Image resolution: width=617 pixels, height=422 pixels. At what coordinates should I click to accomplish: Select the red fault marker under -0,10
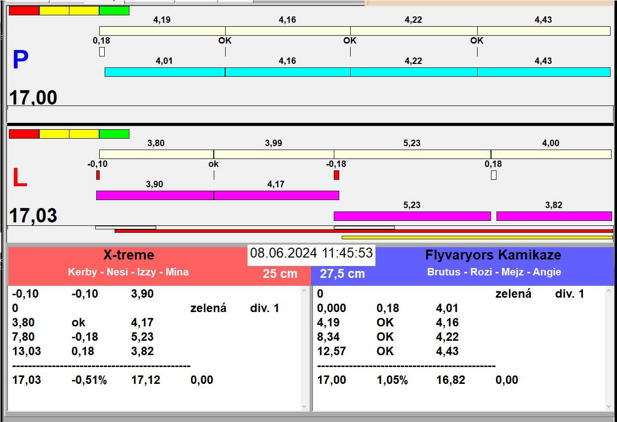coord(98,175)
